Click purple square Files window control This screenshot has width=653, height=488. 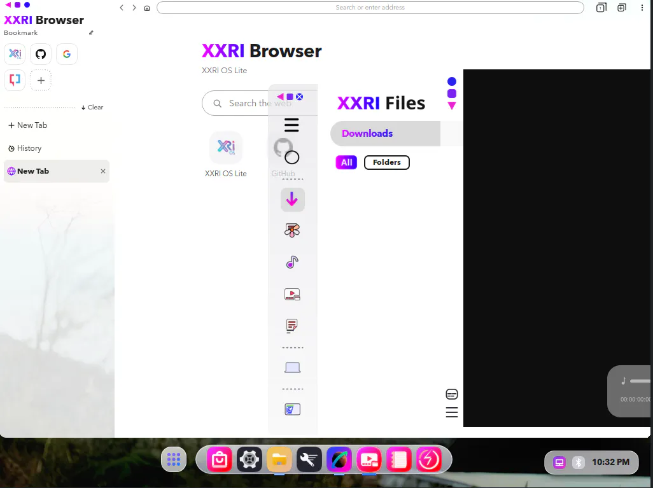point(452,94)
